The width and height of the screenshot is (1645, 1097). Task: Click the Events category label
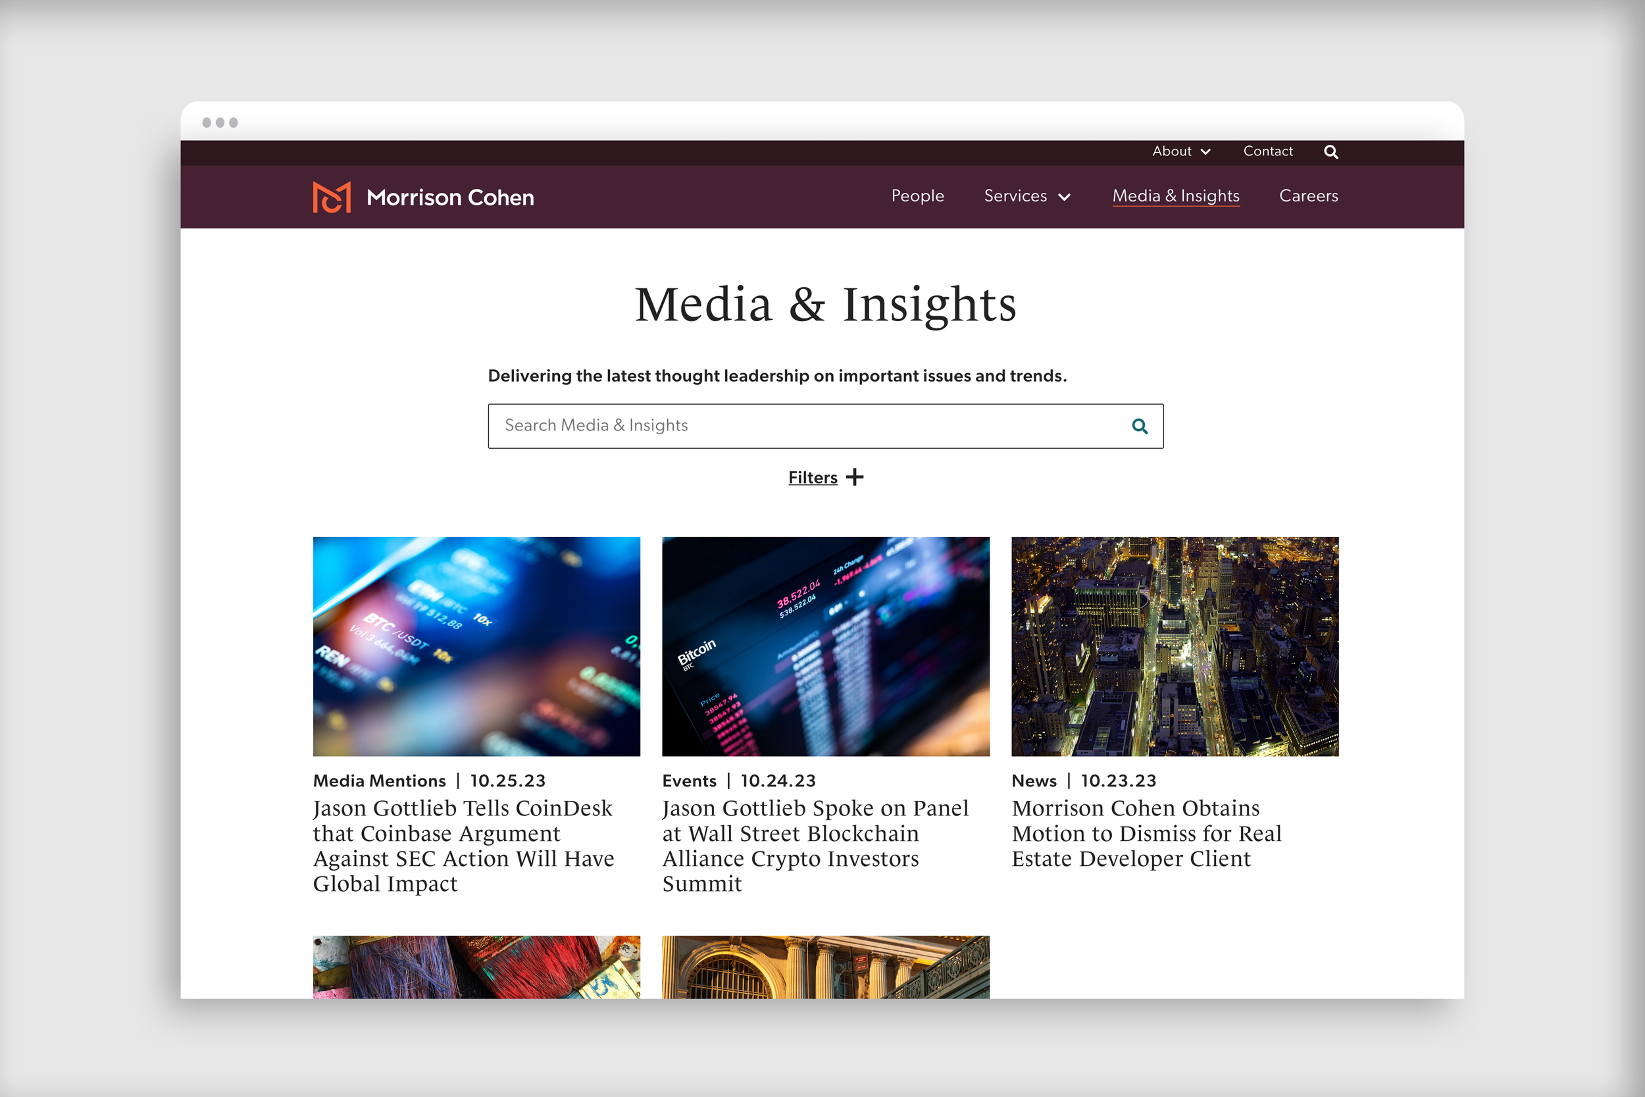click(689, 780)
